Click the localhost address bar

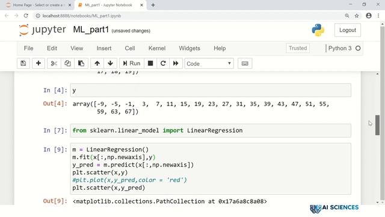[x=189, y=16]
